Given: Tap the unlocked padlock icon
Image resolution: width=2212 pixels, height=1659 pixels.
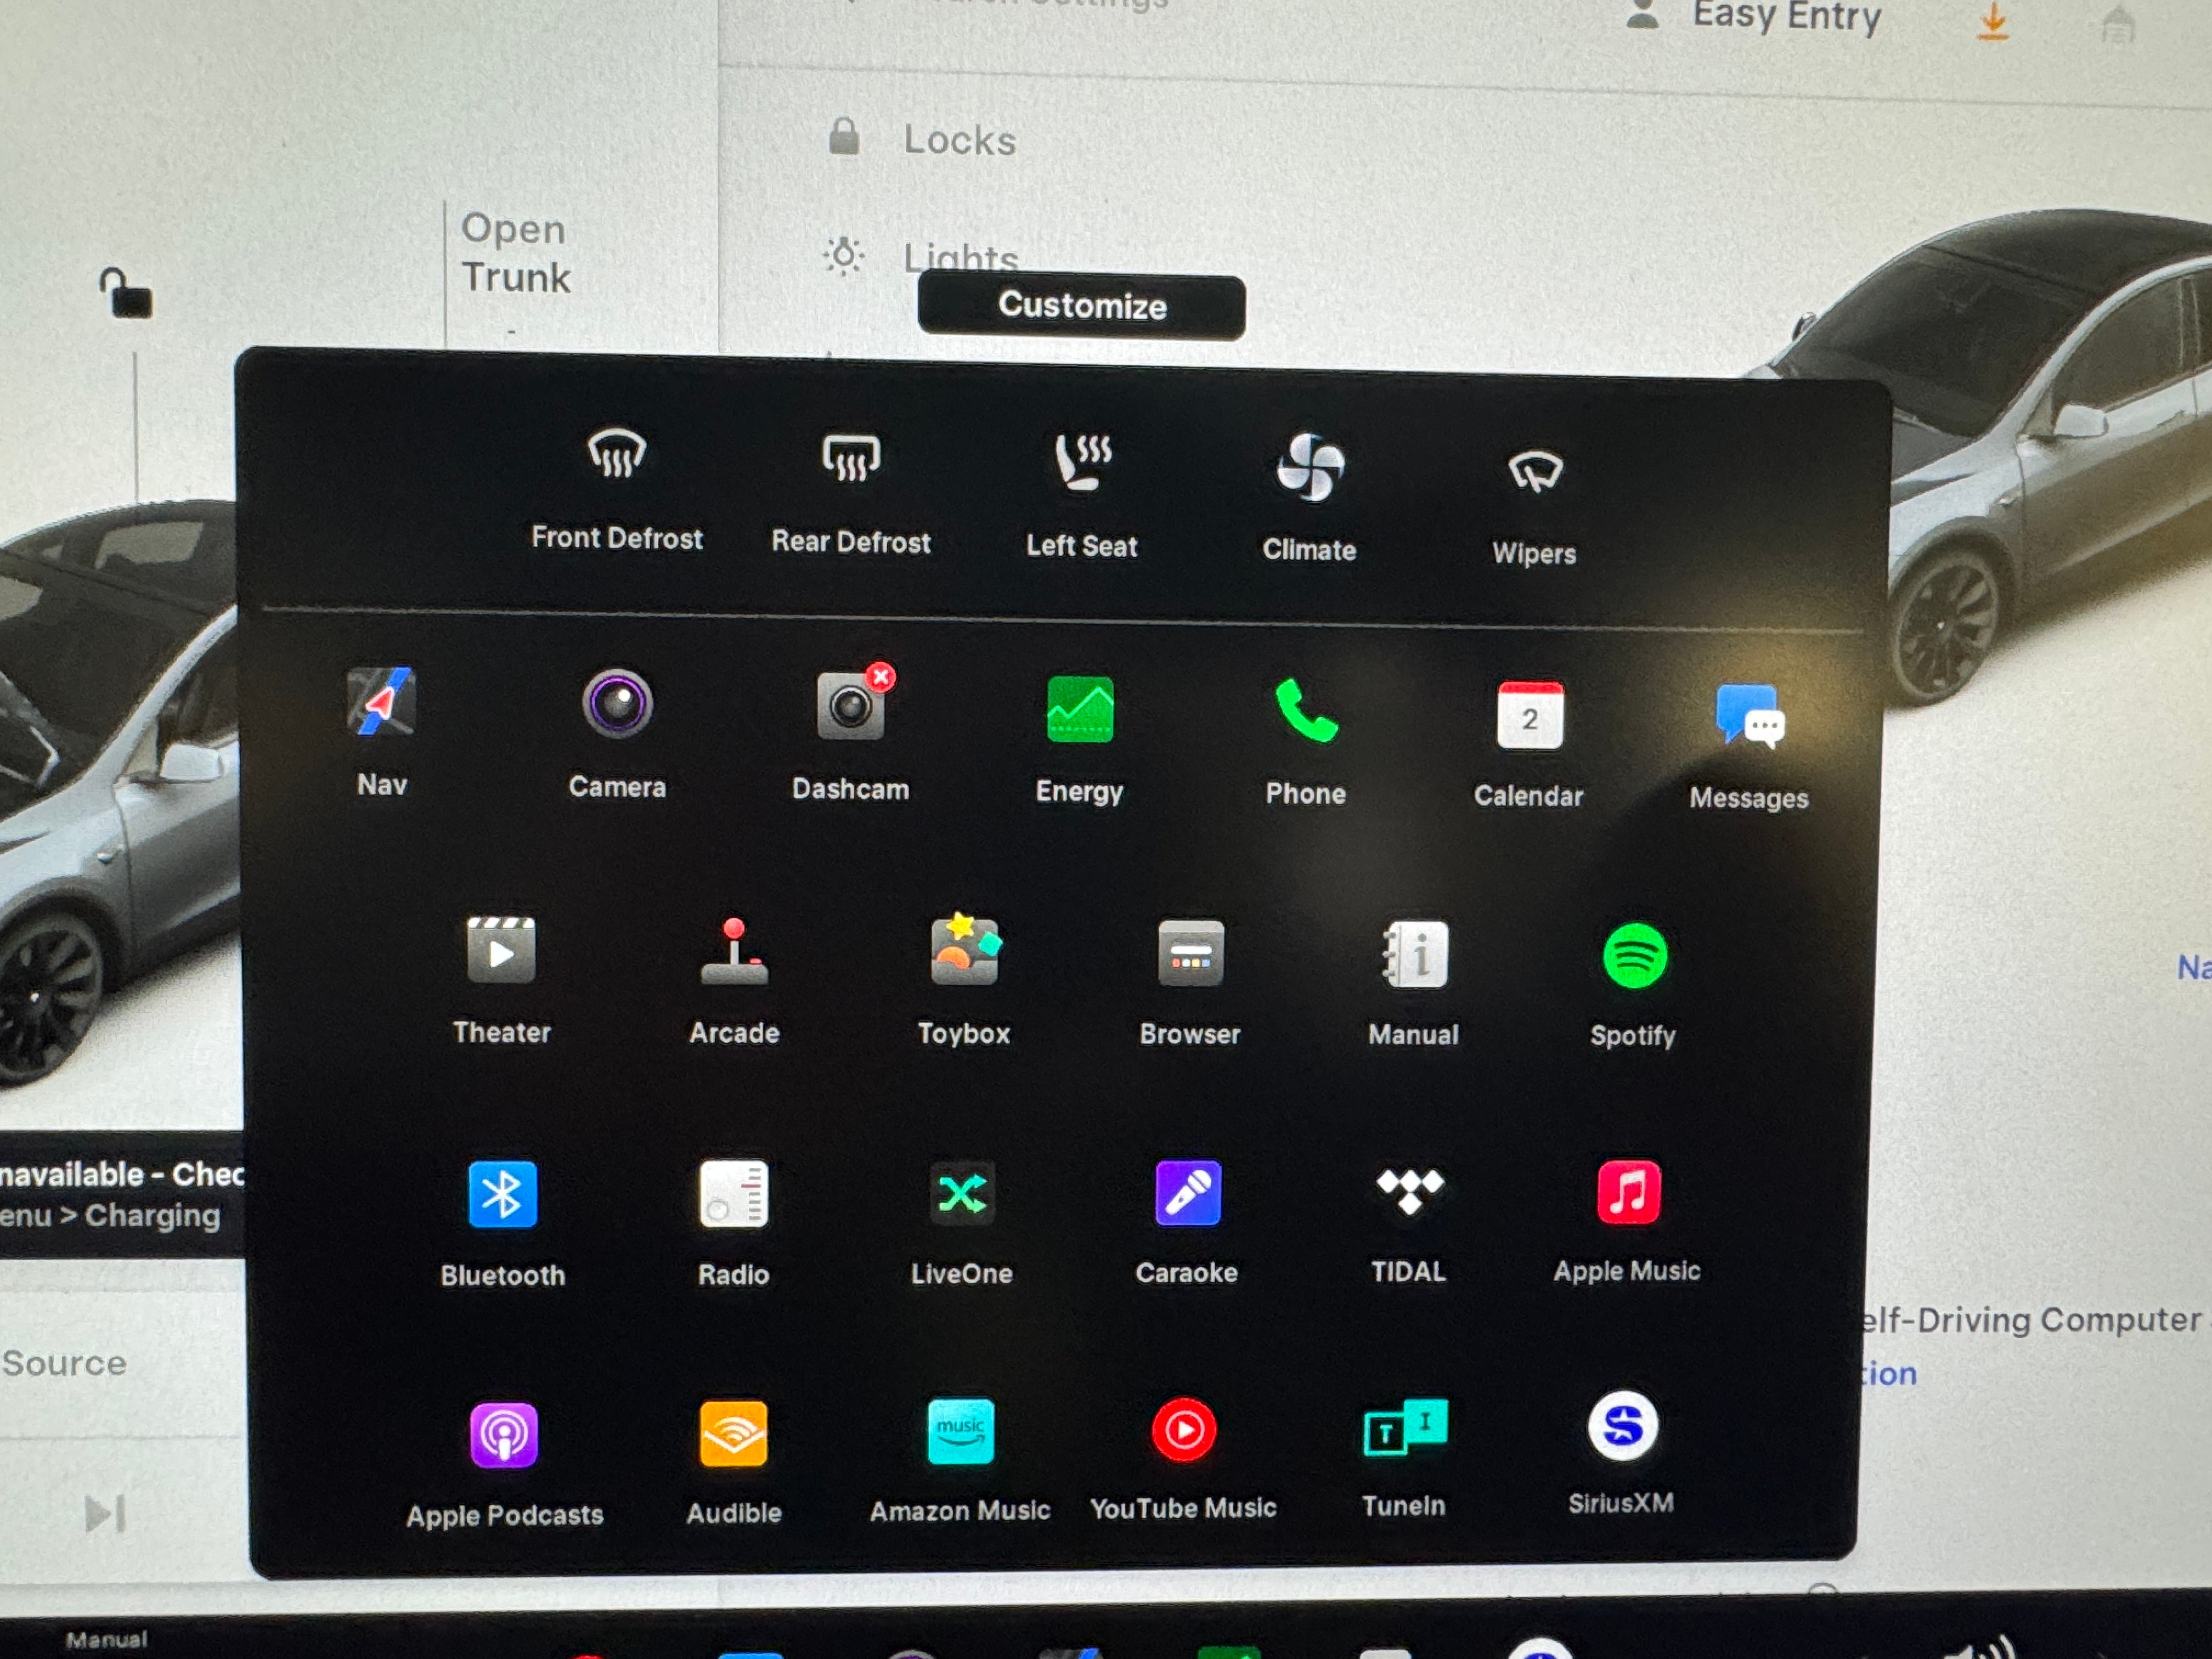Looking at the screenshot, I should (126, 293).
